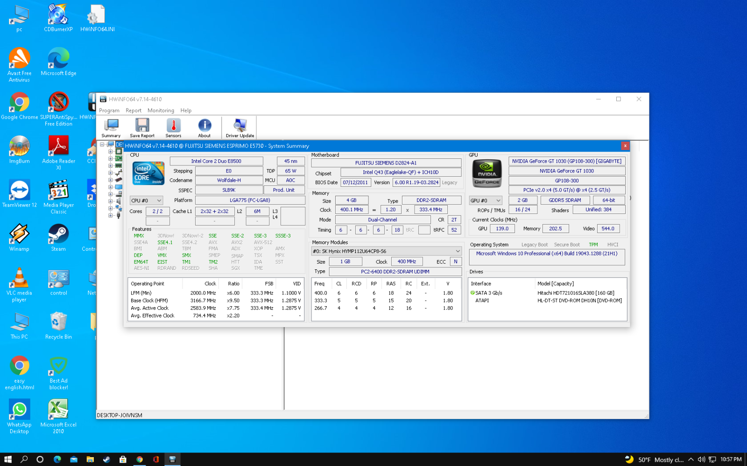
Task: Click the Intel Core 2 Duo logo
Action: [x=148, y=173]
